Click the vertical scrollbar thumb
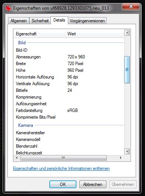This screenshot has height=196, width=145. (x=127, y=70)
